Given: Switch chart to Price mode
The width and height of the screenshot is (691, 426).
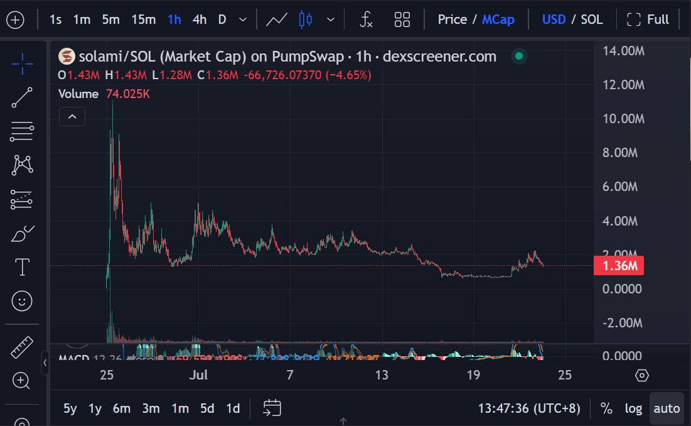Looking at the screenshot, I should click(x=452, y=20).
